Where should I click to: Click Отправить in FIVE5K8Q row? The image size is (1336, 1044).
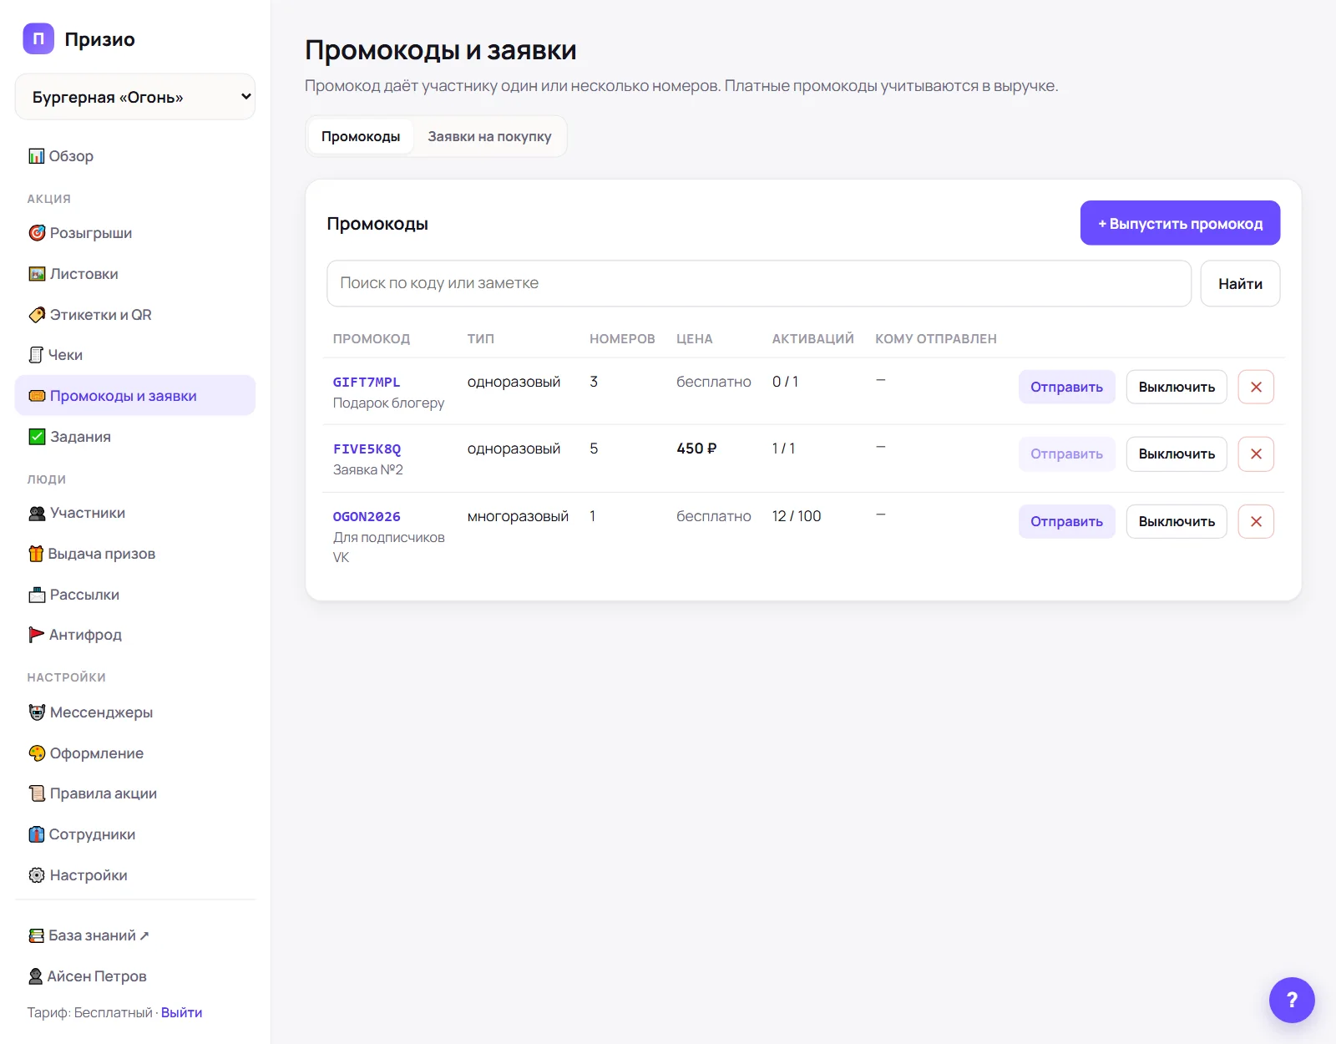tap(1066, 454)
